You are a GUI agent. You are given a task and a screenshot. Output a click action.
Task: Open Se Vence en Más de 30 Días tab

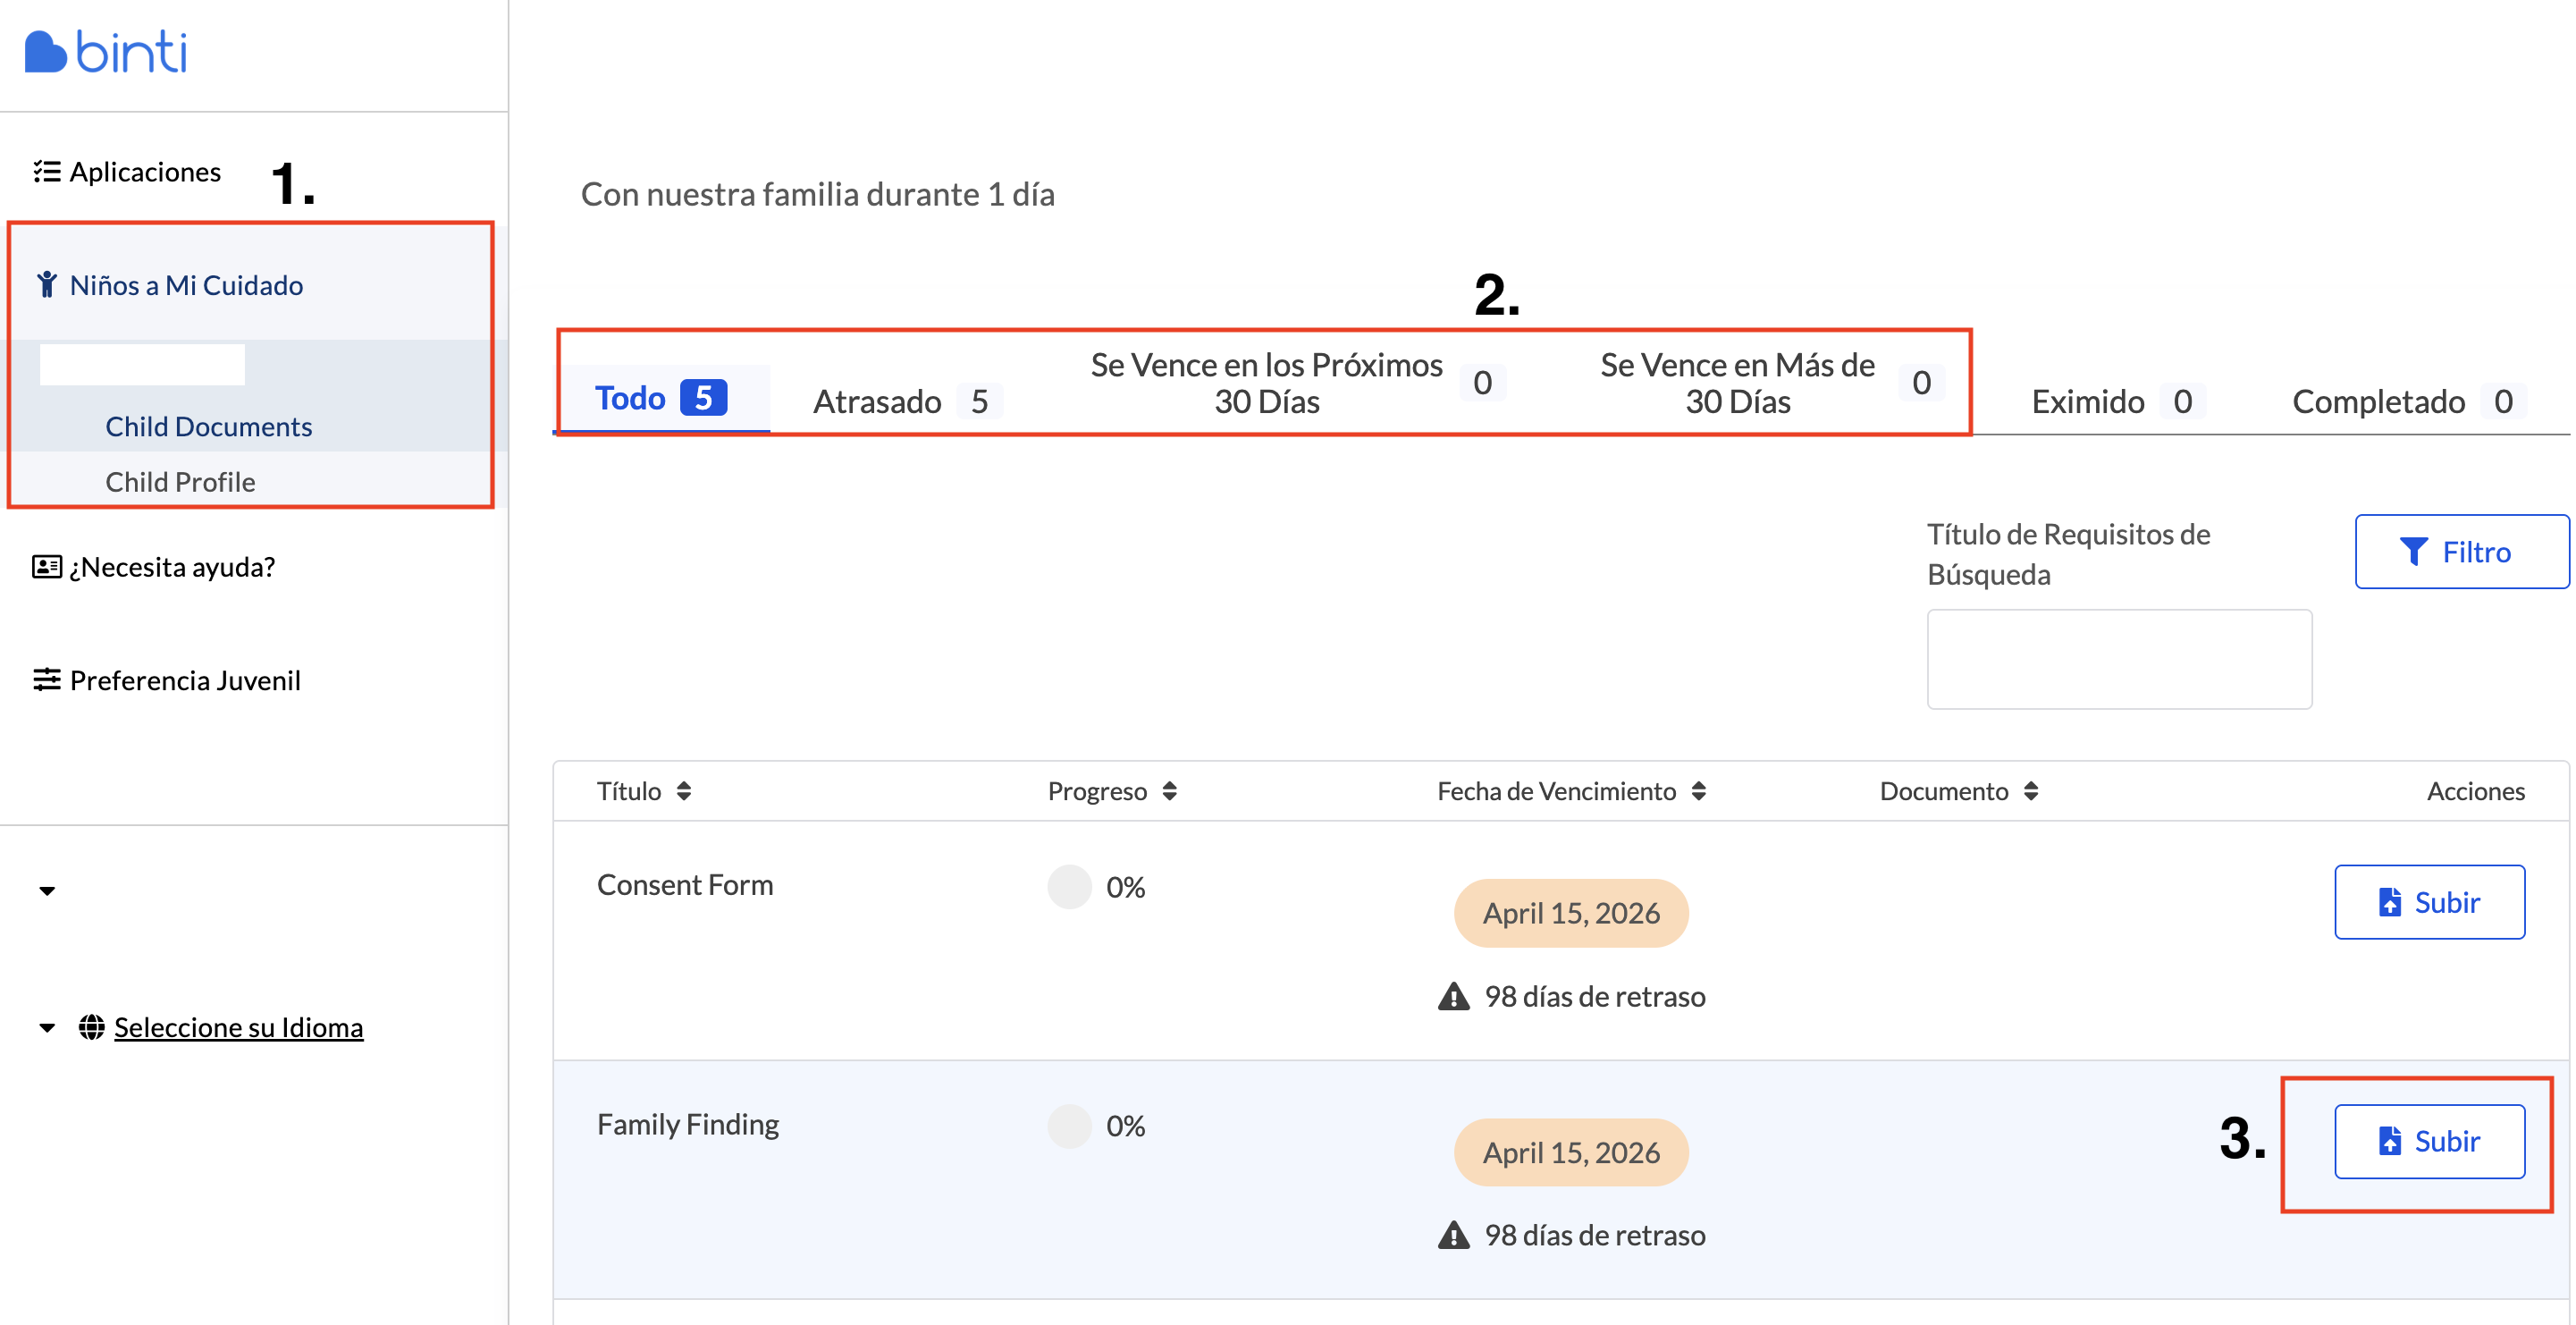pyautogui.click(x=1770, y=383)
